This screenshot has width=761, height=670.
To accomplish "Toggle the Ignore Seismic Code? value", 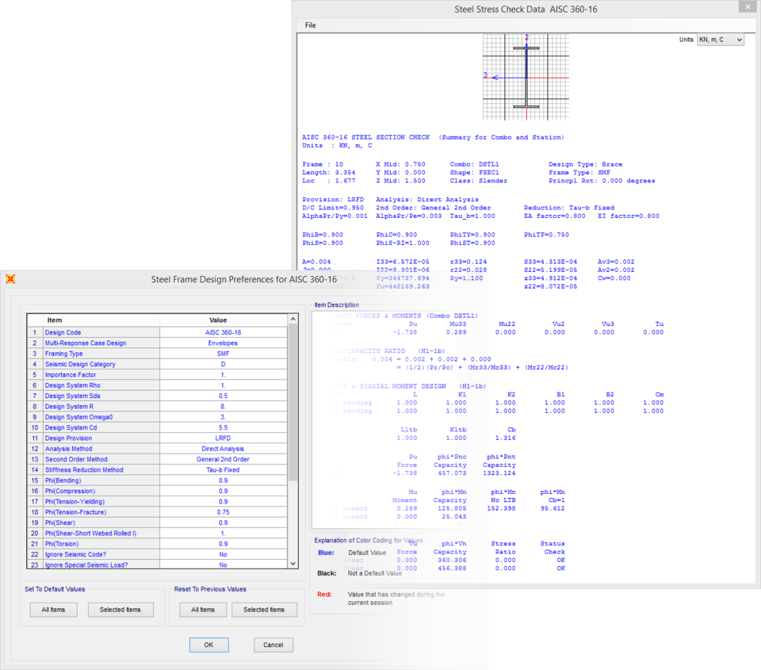I will point(223,554).
